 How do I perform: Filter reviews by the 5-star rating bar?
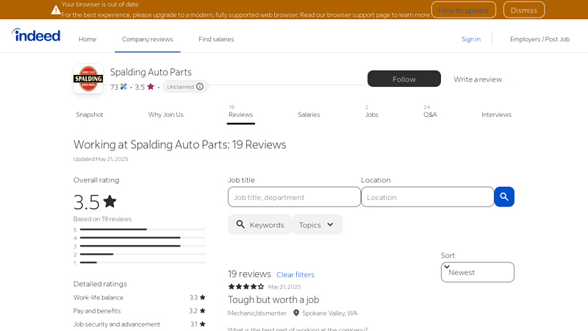(x=140, y=229)
